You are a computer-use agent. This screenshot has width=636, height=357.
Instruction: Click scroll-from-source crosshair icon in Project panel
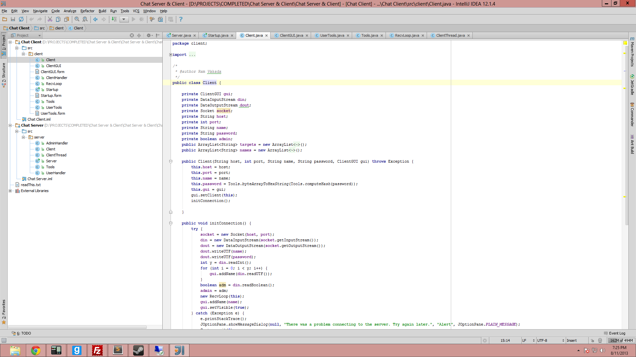point(132,35)
